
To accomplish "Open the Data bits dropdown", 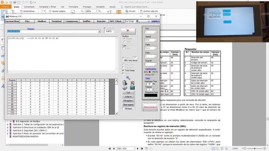I will pyautogui.click(x=156, y=56).
